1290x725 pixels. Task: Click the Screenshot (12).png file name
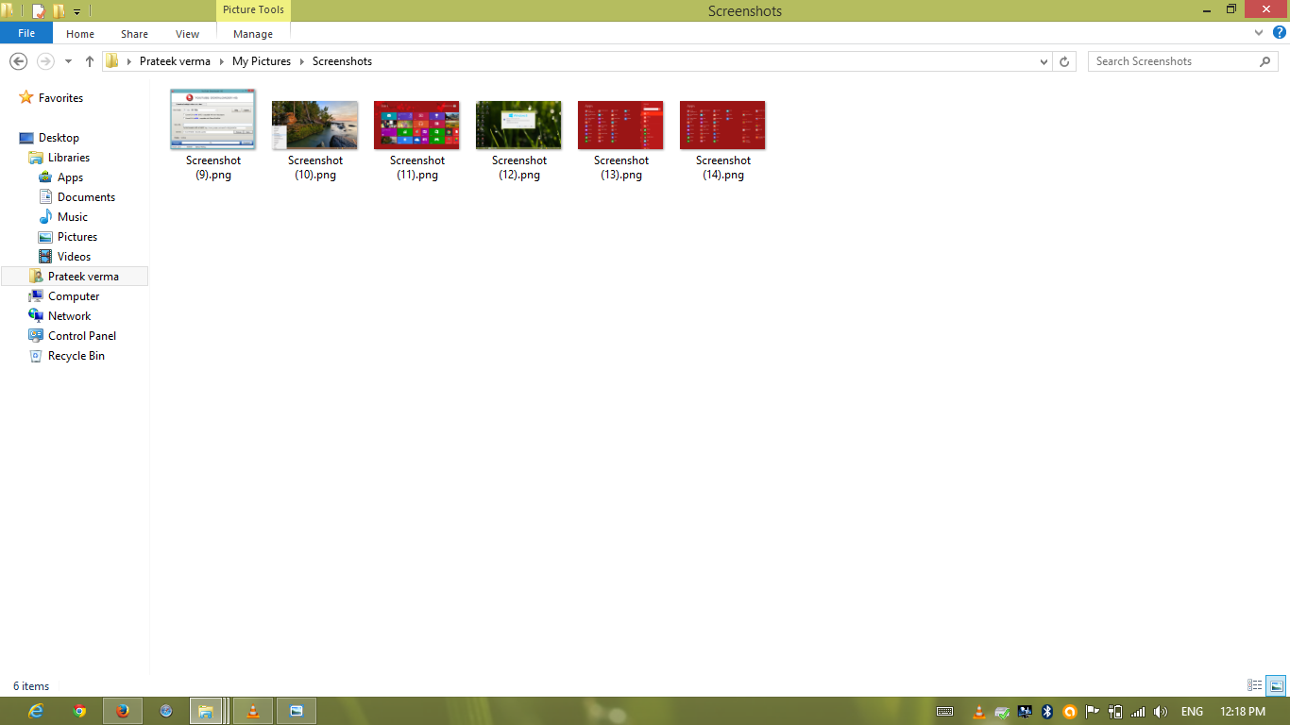(x=518, y=168)
